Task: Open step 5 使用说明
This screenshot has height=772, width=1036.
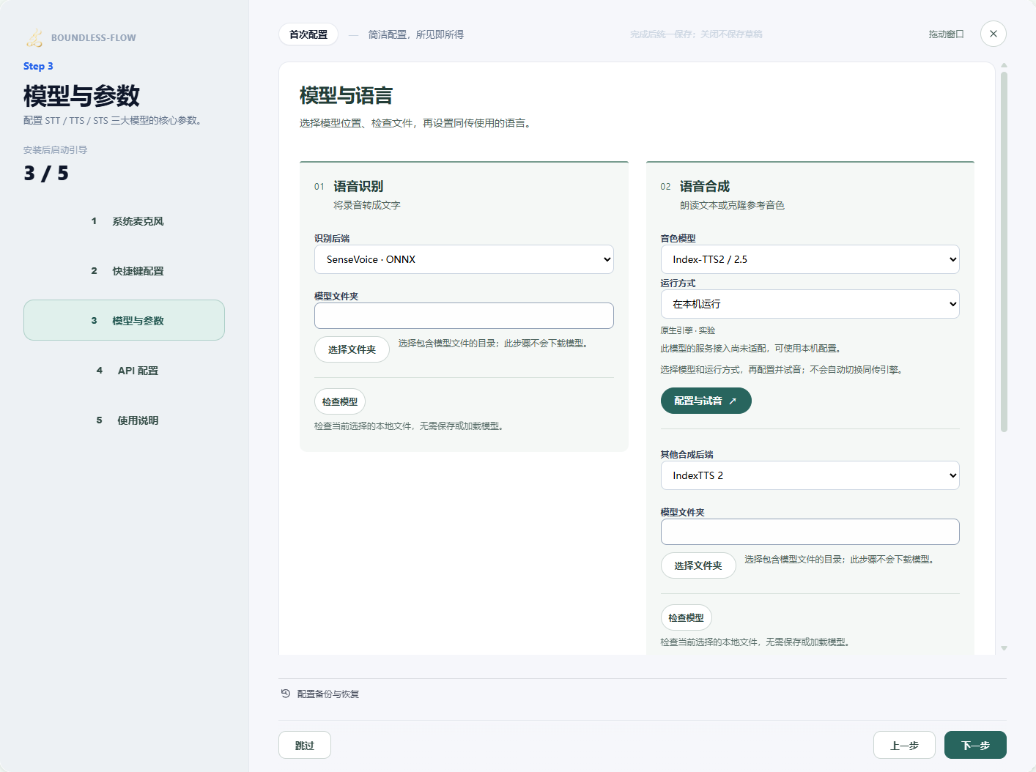Action: 124,420
